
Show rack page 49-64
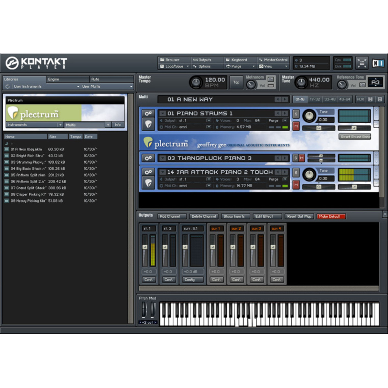[345, 99]
